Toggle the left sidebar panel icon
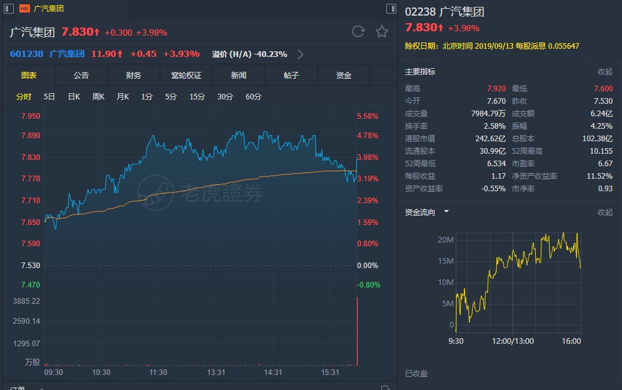Viewport: 622px width, 390px height. click(x=9, y=8)
